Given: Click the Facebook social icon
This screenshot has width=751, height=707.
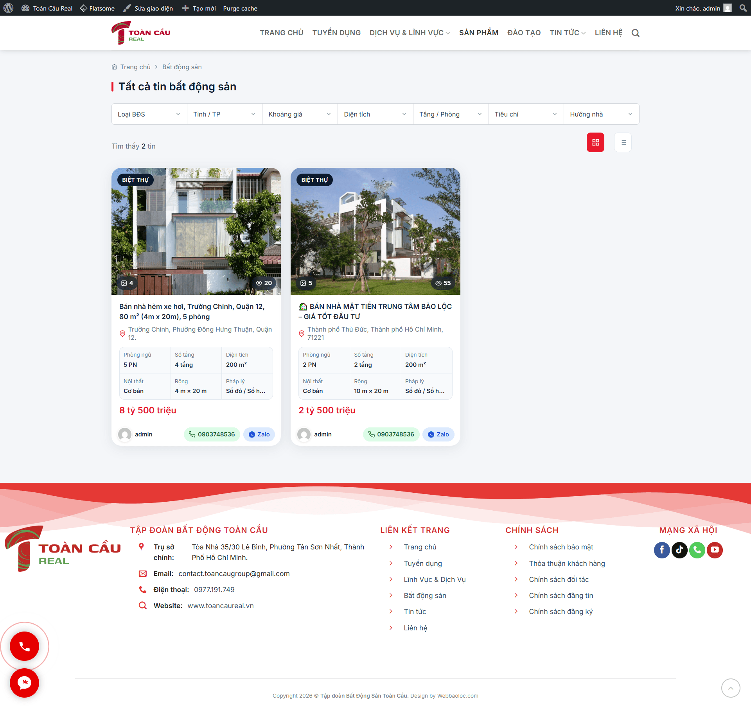Looking at the screenshot, I should click(x=661, y=550).
